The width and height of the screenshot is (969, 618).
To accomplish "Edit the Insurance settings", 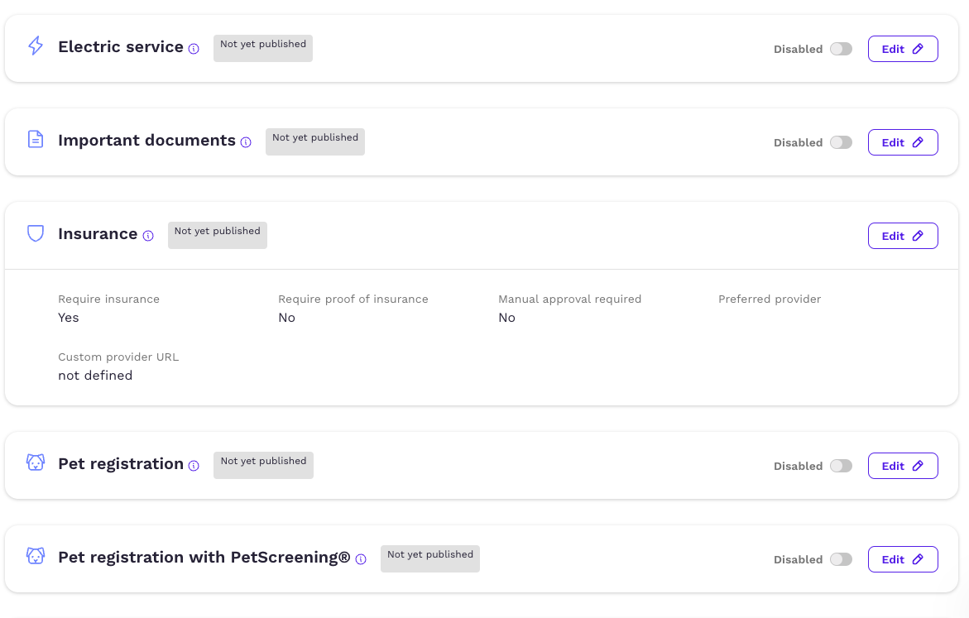I will pos(903,236).
